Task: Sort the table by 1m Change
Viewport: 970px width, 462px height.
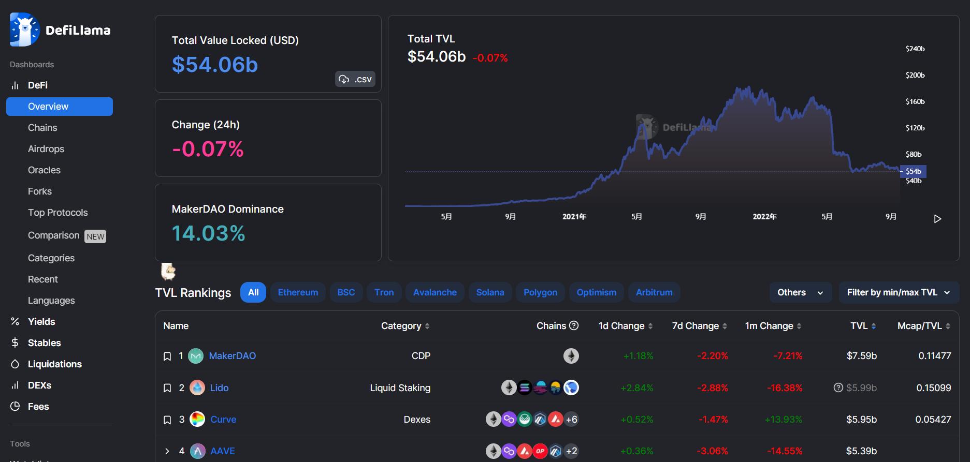Action: [x=773, y=326]
